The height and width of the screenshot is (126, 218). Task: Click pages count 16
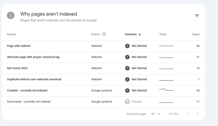[198, 68]
